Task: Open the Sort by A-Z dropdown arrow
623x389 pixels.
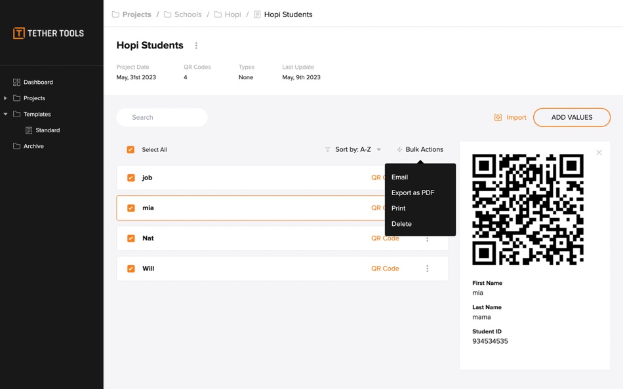Action: [x=378, y=150]
